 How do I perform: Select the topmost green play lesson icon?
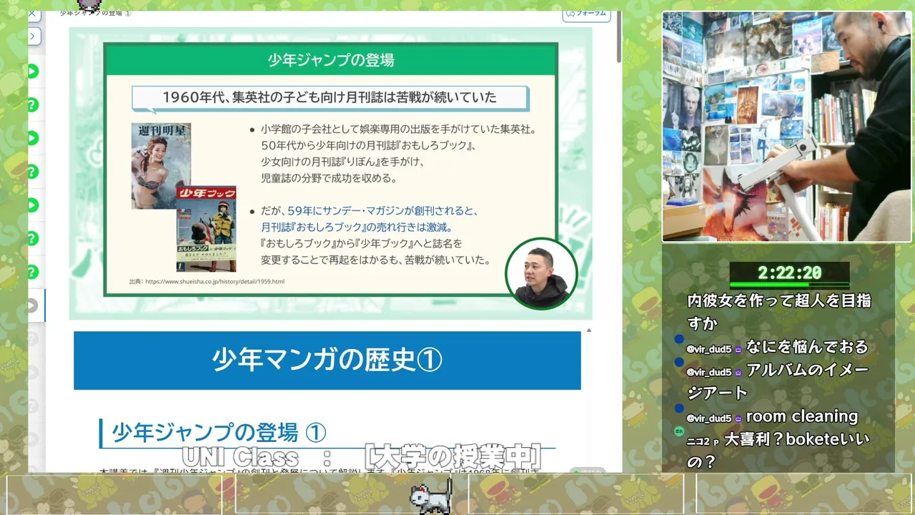(x=32, y=72)
